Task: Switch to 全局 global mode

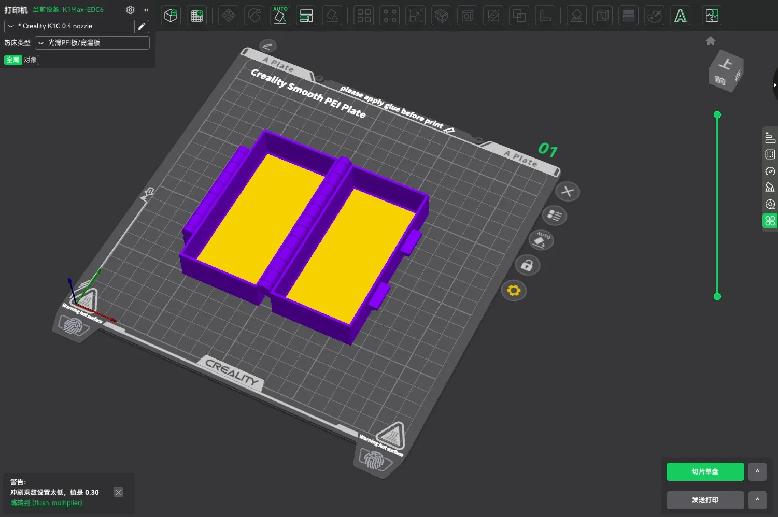Action: coord(13,60)
